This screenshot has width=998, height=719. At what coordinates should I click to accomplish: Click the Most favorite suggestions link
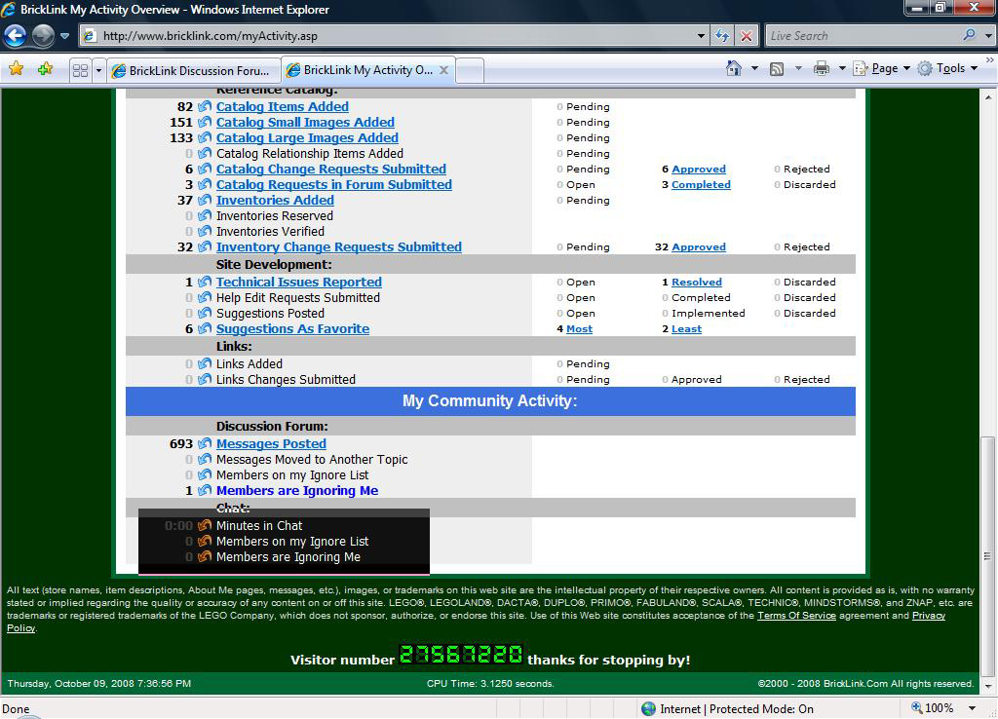(579, 329)
